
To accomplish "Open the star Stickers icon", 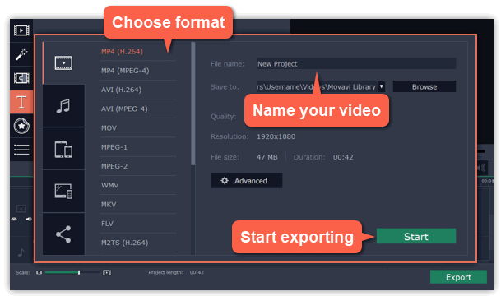I will (x=21, y=126).
